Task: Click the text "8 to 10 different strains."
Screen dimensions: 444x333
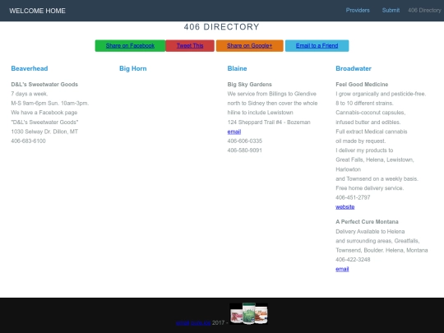Action: pyautogui.click(x=364, y=104)
